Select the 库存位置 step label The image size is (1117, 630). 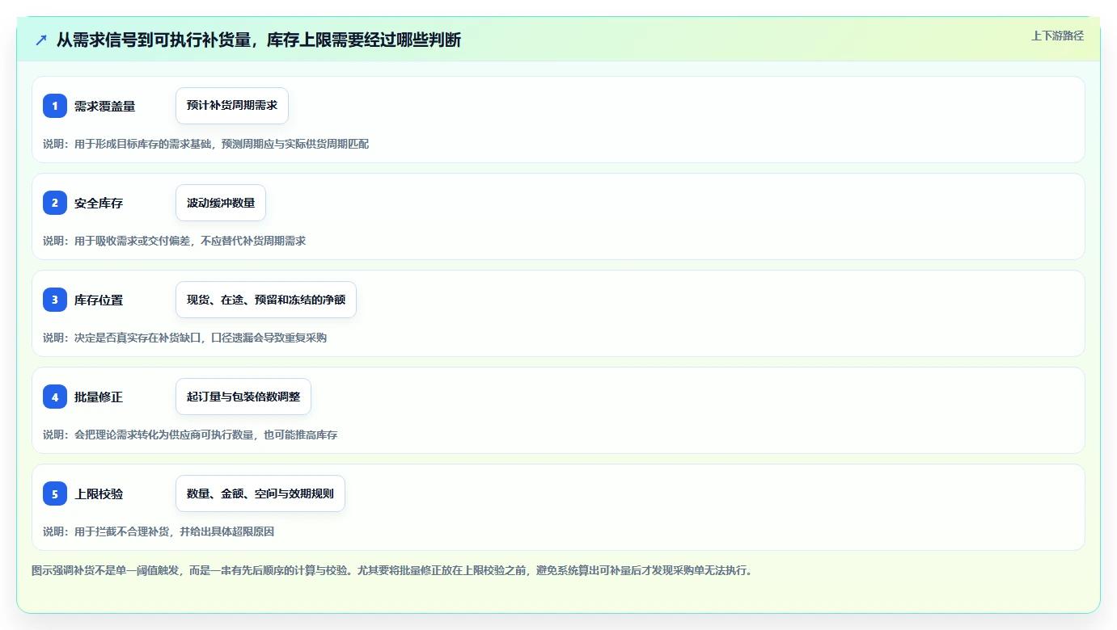coord(99,300)
